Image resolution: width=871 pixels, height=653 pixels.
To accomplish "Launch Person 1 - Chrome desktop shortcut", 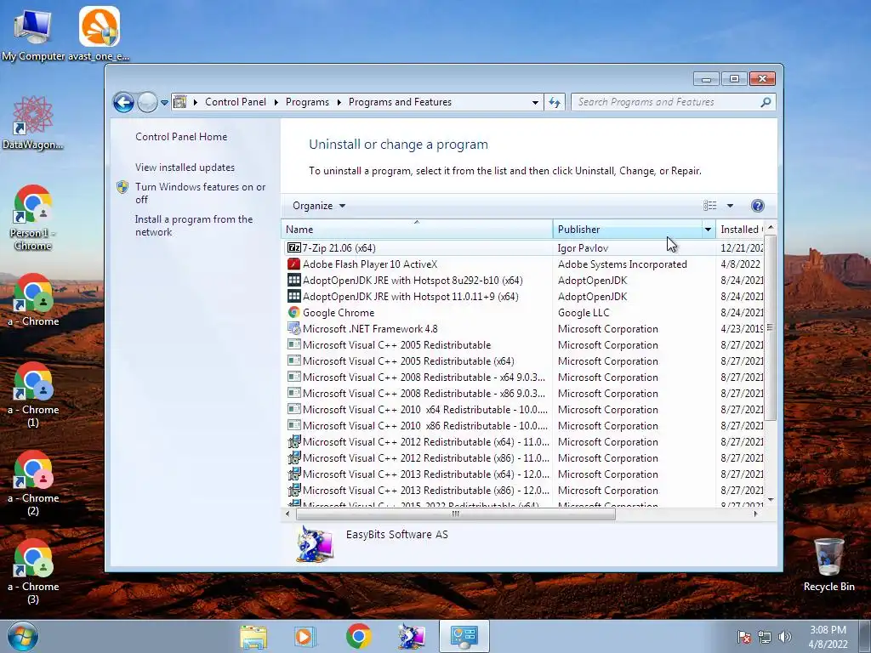I will click(33, 217).
